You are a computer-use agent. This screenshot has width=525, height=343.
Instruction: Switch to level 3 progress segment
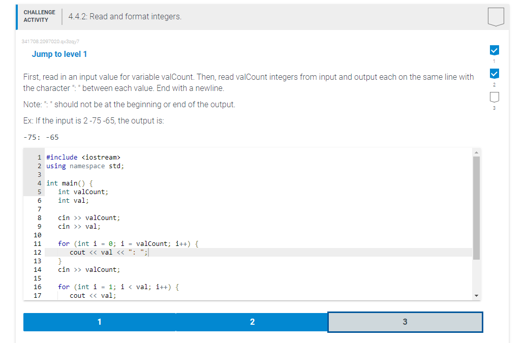tap(405, 322)
